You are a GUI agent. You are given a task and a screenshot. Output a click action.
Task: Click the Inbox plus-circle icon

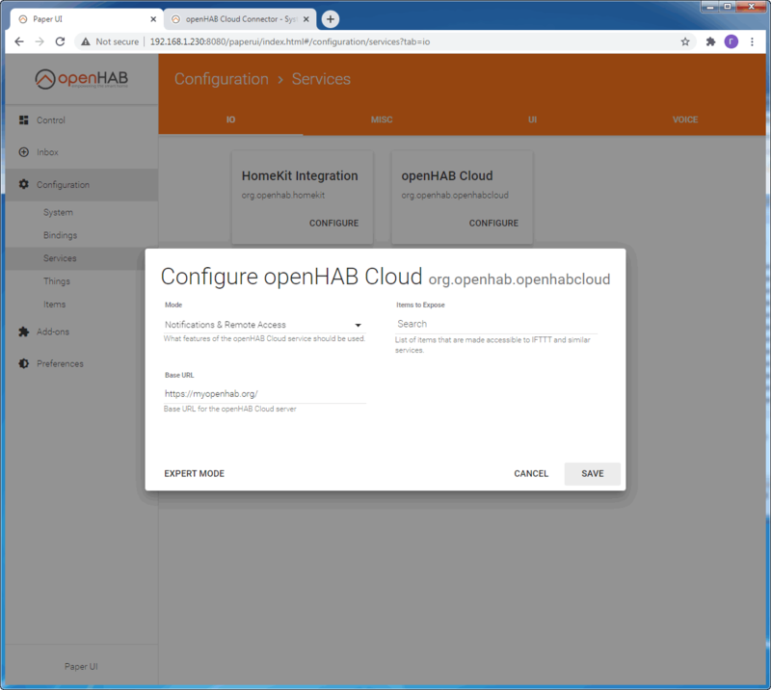pos(24,152)
